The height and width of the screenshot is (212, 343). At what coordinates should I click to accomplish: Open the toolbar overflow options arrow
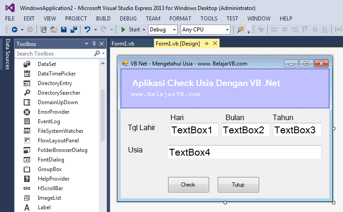point(249,32)
